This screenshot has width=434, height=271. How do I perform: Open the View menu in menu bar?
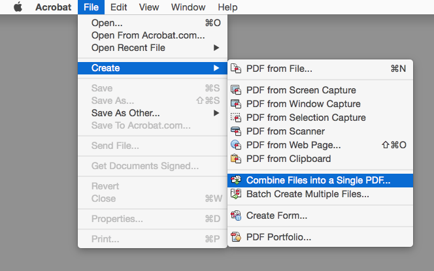(x=149, y=7)
